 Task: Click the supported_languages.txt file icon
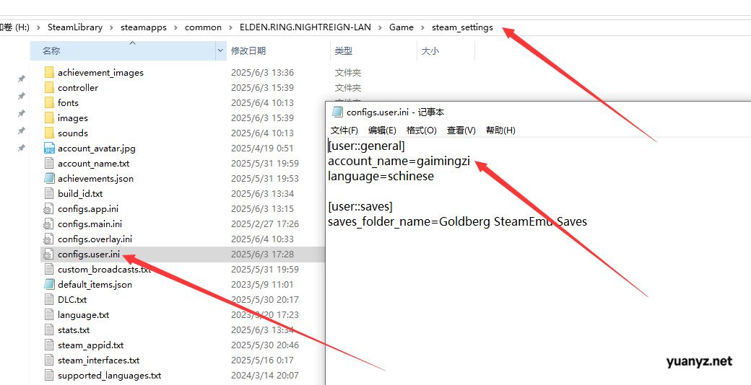pyautogui.click(x=49, y=375)
